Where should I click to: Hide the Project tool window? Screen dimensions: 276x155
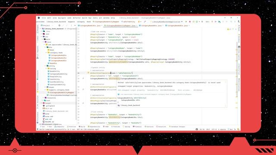(75, 25)
